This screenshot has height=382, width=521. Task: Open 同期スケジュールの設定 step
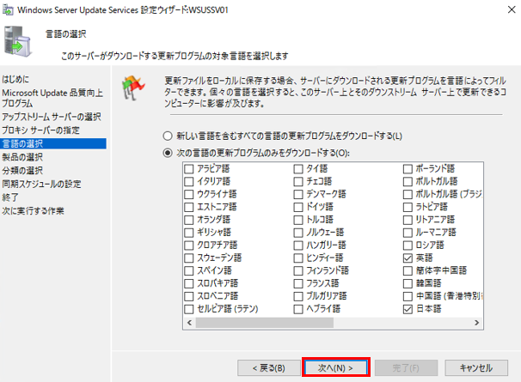pos(41,184)
